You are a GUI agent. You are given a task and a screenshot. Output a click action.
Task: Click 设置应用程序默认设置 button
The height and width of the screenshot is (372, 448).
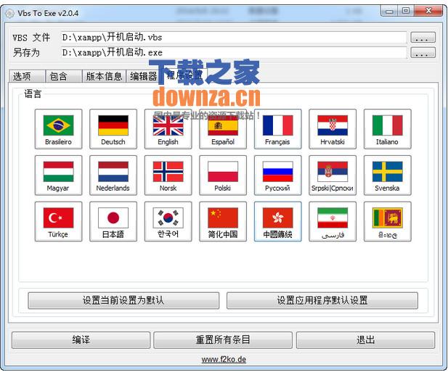click(322, 300)
